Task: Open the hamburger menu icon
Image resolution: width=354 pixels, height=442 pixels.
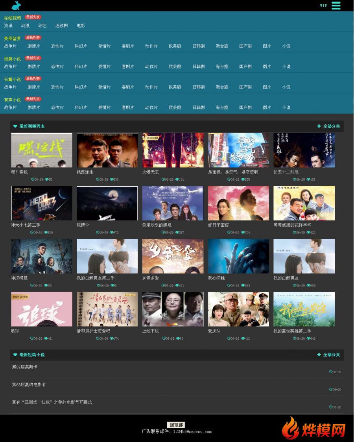Action: tap(336, 6)
